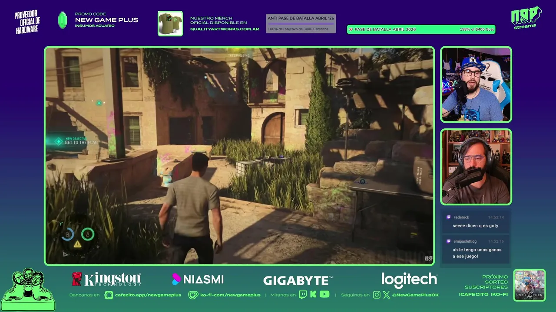Viewport: 556px width, 312px height.
Task: Open the olive merch t-shirt thumbnail
Action: point(170,23)
